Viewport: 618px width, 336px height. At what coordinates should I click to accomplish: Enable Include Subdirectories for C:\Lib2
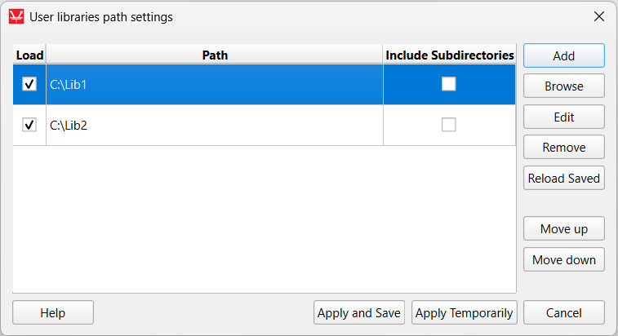[x=449, y=125]
